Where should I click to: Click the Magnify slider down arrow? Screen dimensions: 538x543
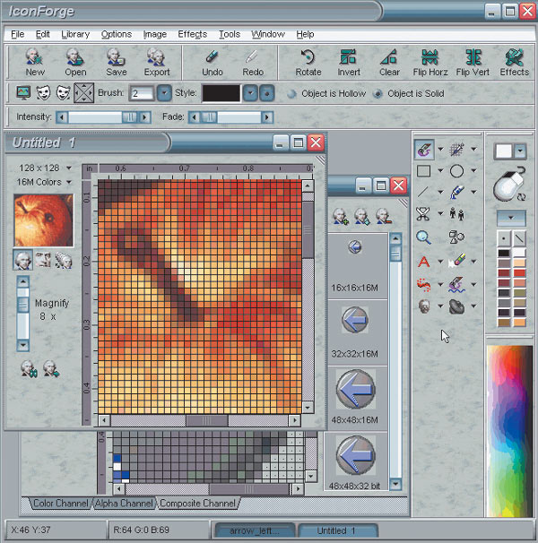point(23,345)
